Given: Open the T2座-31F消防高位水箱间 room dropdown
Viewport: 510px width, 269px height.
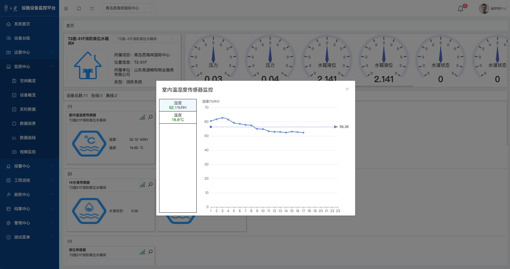Looking at the screenshot, I should [145, 39].
